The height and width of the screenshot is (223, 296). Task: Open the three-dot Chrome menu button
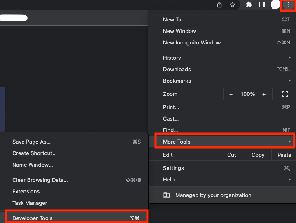tap(289, 5)
